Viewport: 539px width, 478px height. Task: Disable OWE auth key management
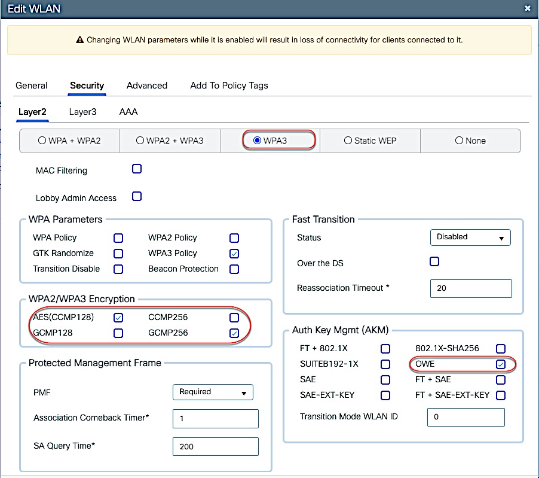point(500,364)
